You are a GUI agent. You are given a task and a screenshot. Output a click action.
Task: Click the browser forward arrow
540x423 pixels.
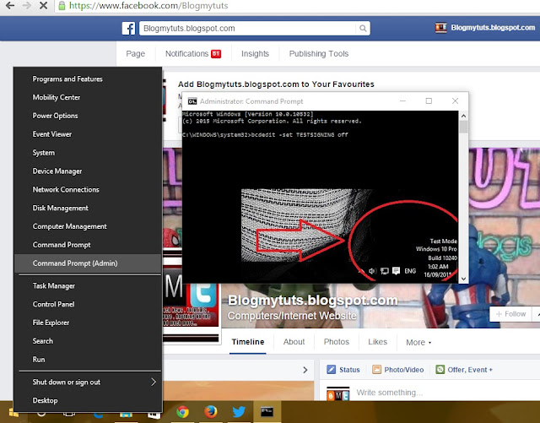pyautogui.click(x=26, y=5)
